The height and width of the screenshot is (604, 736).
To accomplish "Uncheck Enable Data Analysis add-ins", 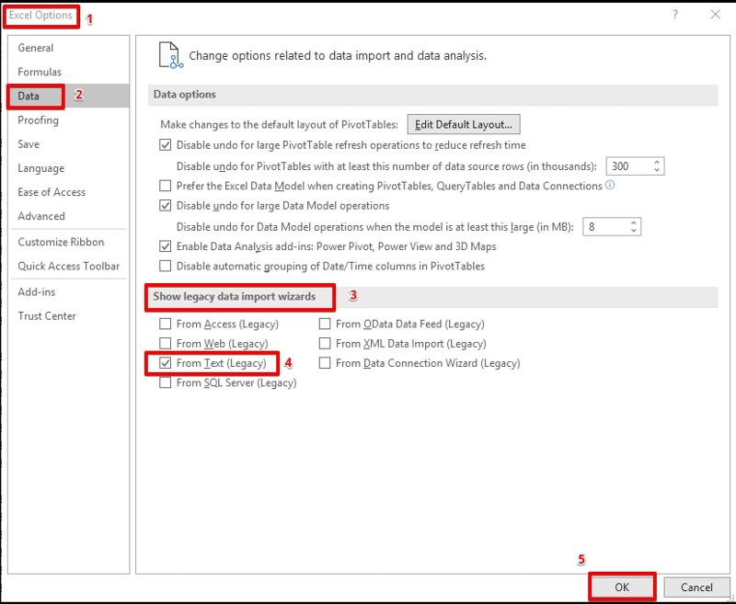I will [163, 246].
